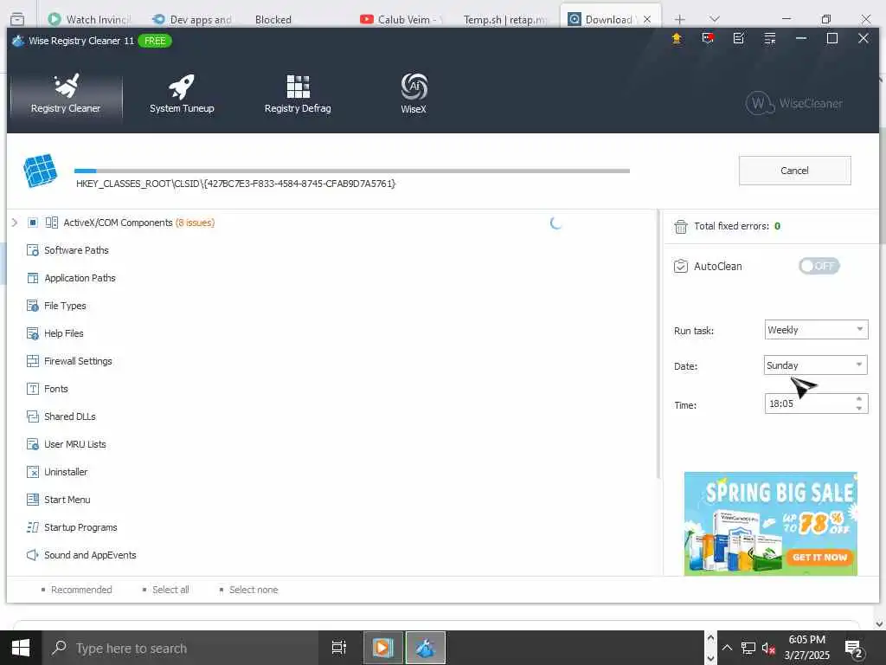Click the FREE edition badge
The width and height of the screenshot is (886, 665).
pos(155,41)
